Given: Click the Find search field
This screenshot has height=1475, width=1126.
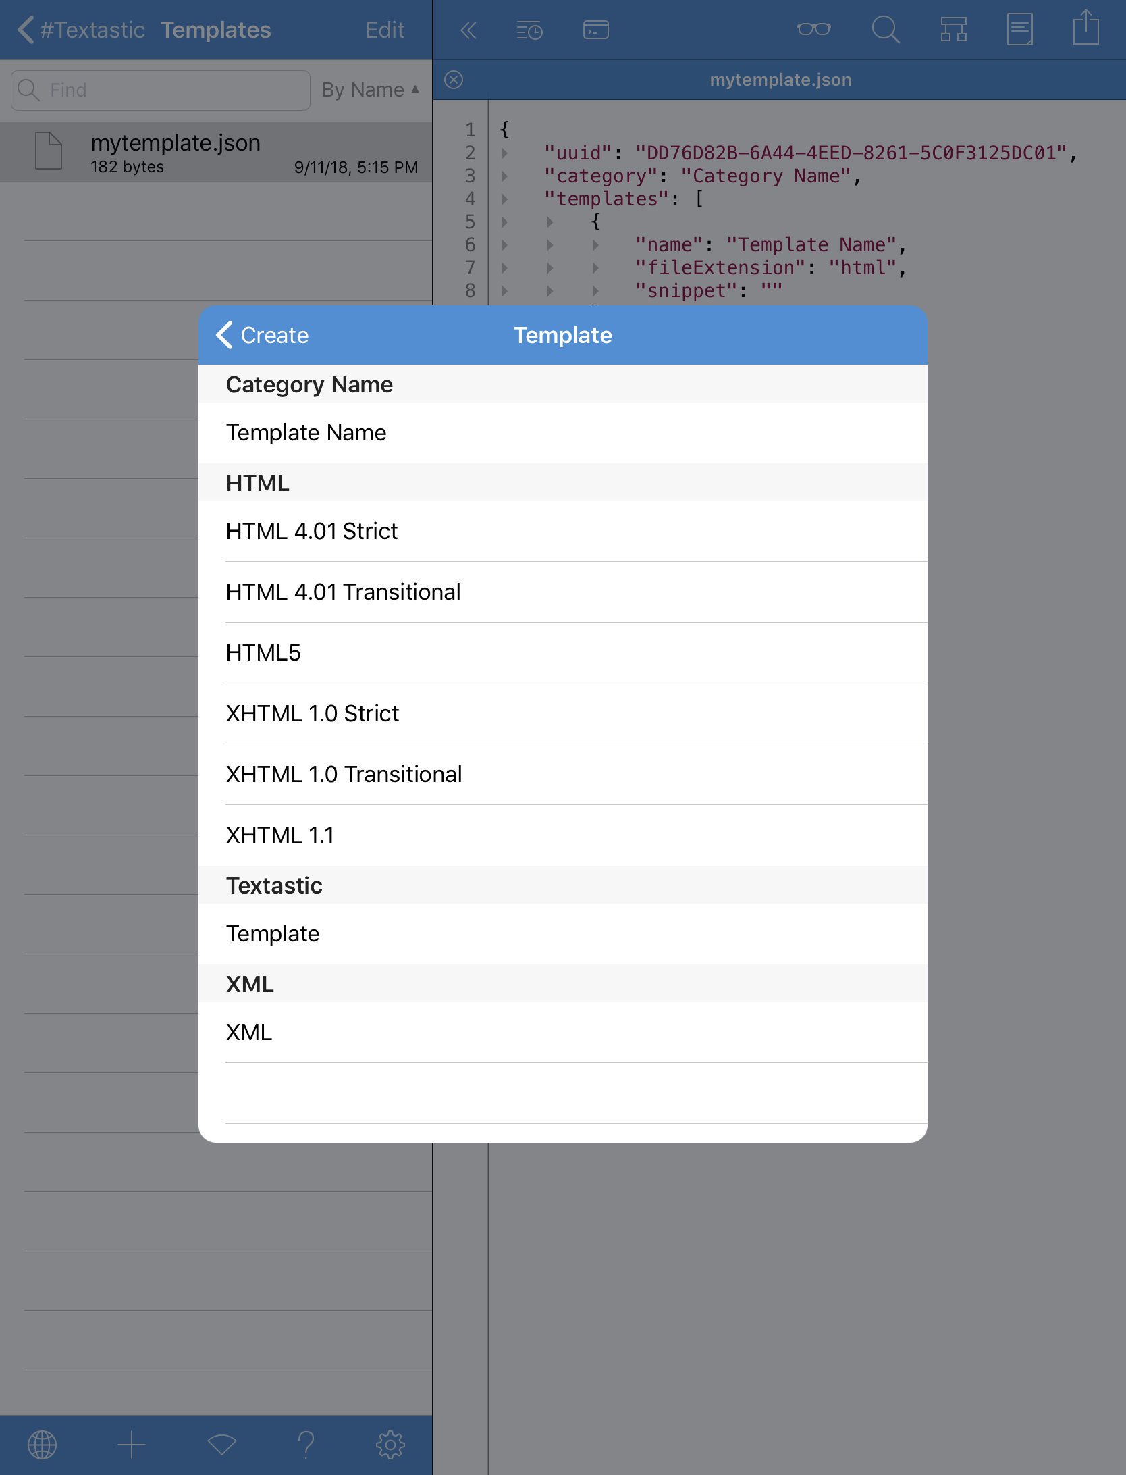Looking at the screenshot, I should point(161,90).
